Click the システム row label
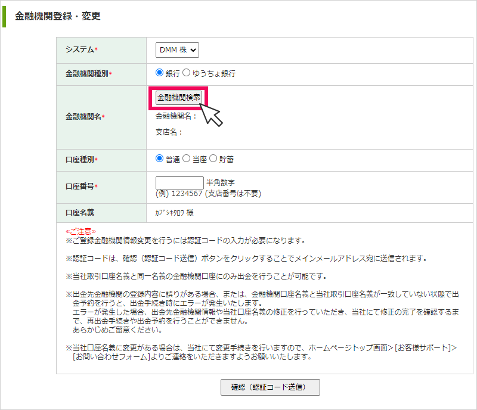The width and height of the screenshot is (477, 410). (82, 49)
